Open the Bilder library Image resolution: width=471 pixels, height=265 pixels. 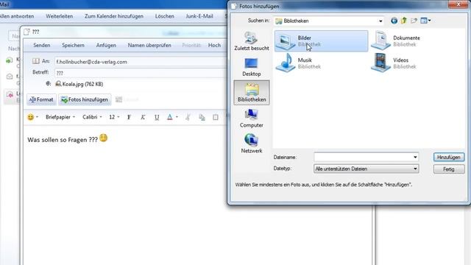coord(321,41)
